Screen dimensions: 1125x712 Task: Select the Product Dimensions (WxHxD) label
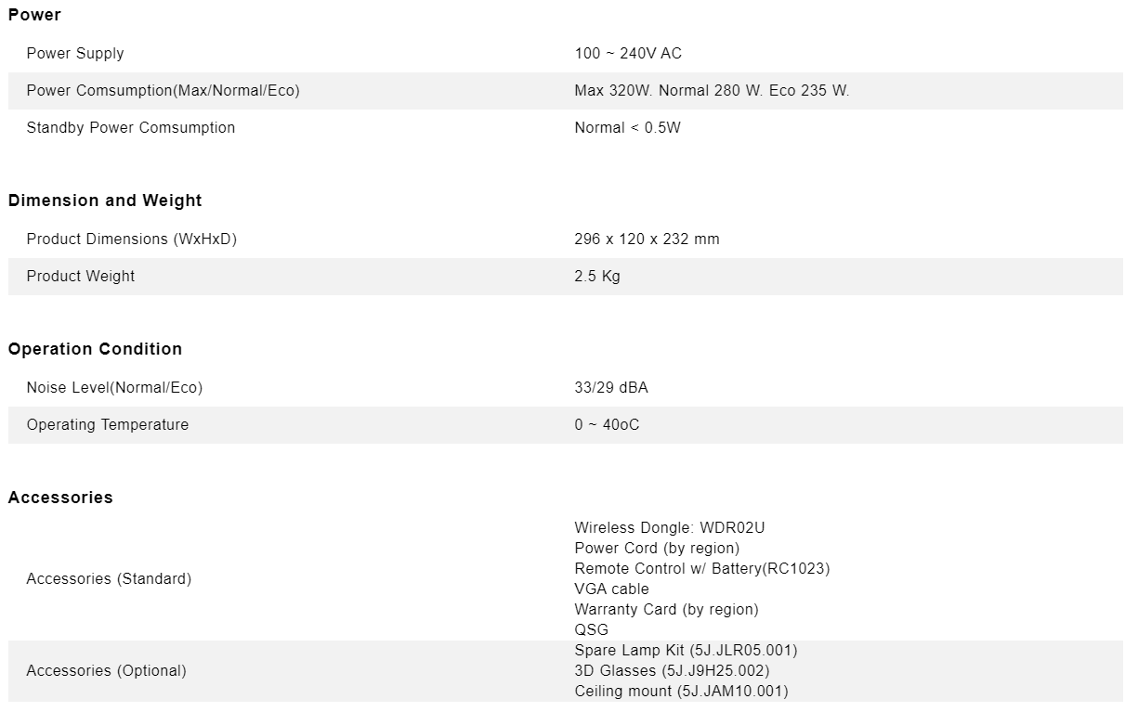point(132,239)
